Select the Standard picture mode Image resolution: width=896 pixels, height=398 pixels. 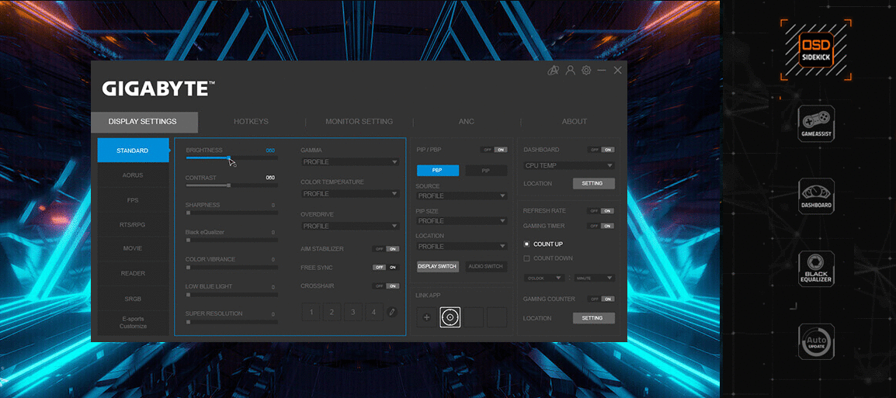pyautogui.click(x=133, y=151)
